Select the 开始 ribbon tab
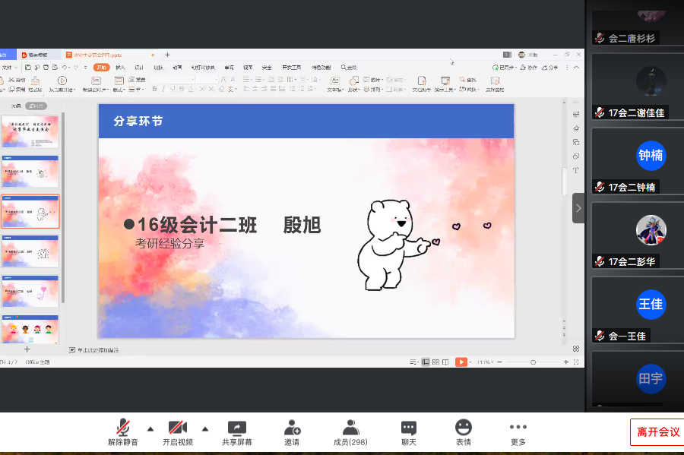This screenshot has width=684, height=455. click(102, 68)
